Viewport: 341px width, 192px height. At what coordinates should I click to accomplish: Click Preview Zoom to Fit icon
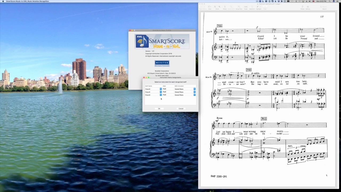[231, 7]
